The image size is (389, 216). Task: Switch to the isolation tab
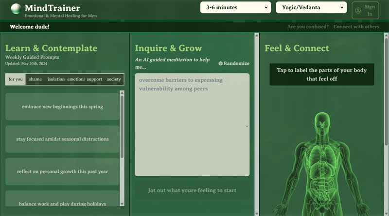tap(56, 79)
